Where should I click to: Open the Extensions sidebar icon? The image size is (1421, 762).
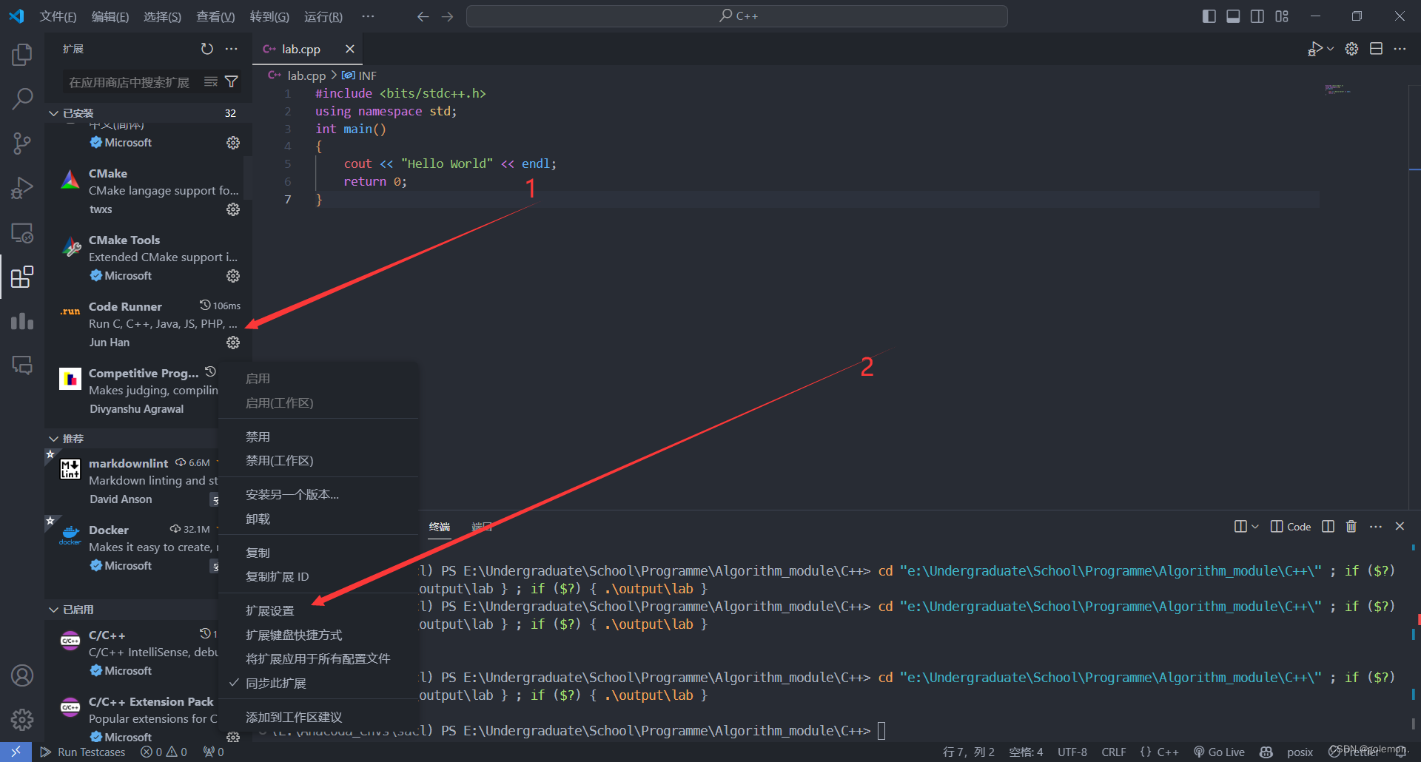click(22, 277)
